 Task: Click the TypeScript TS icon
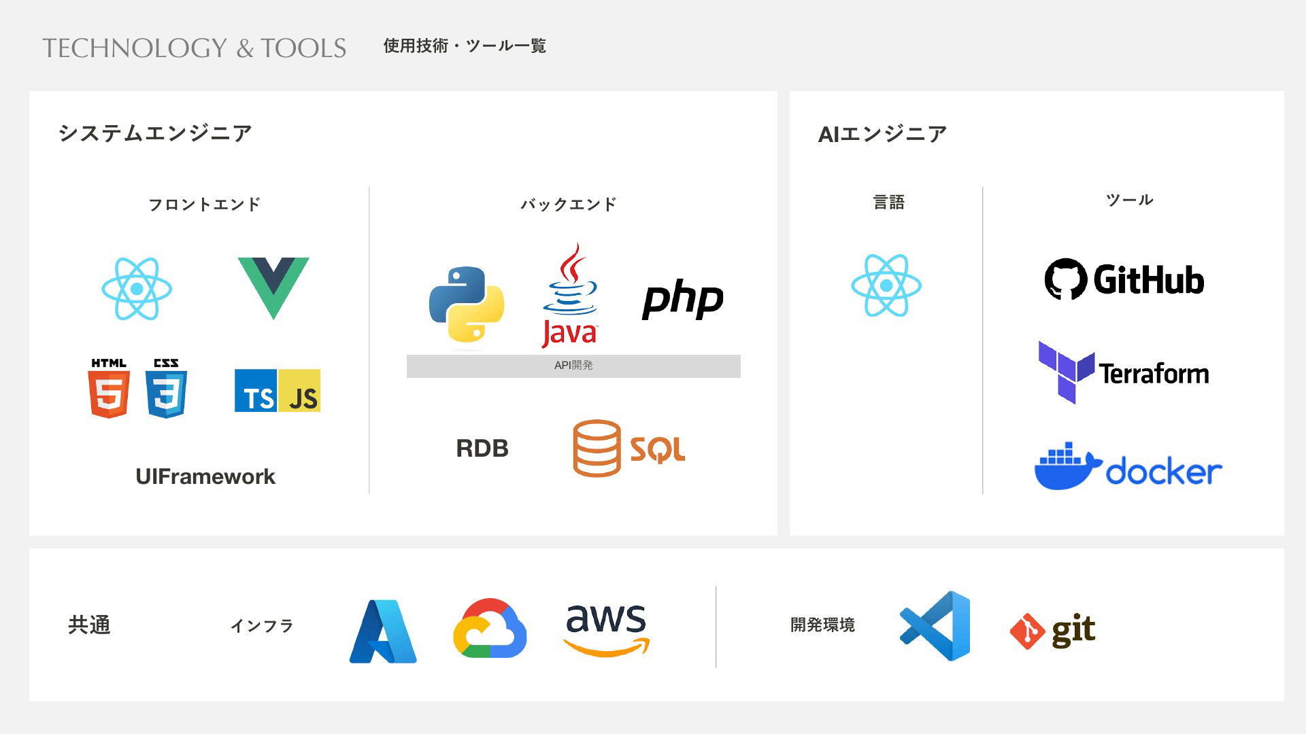[256, 391]
